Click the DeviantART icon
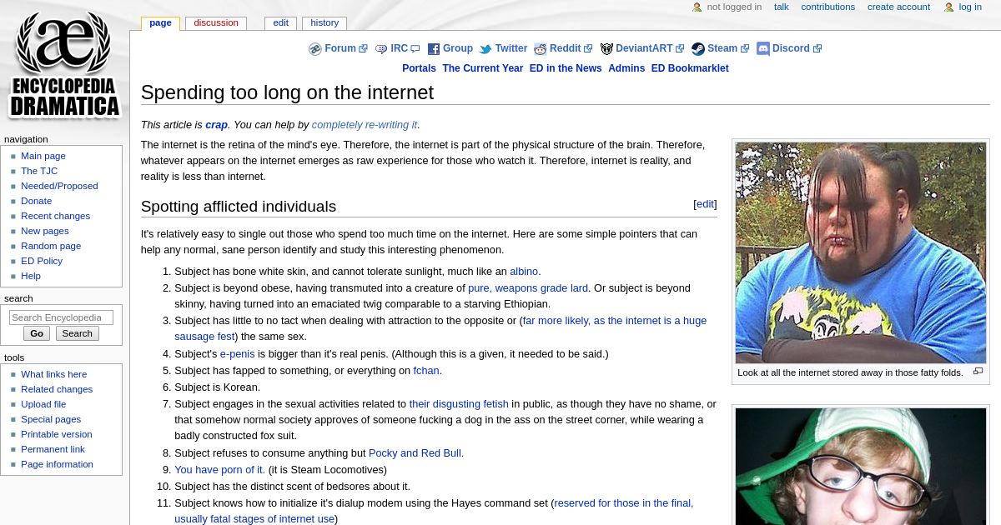 (606, 49)
